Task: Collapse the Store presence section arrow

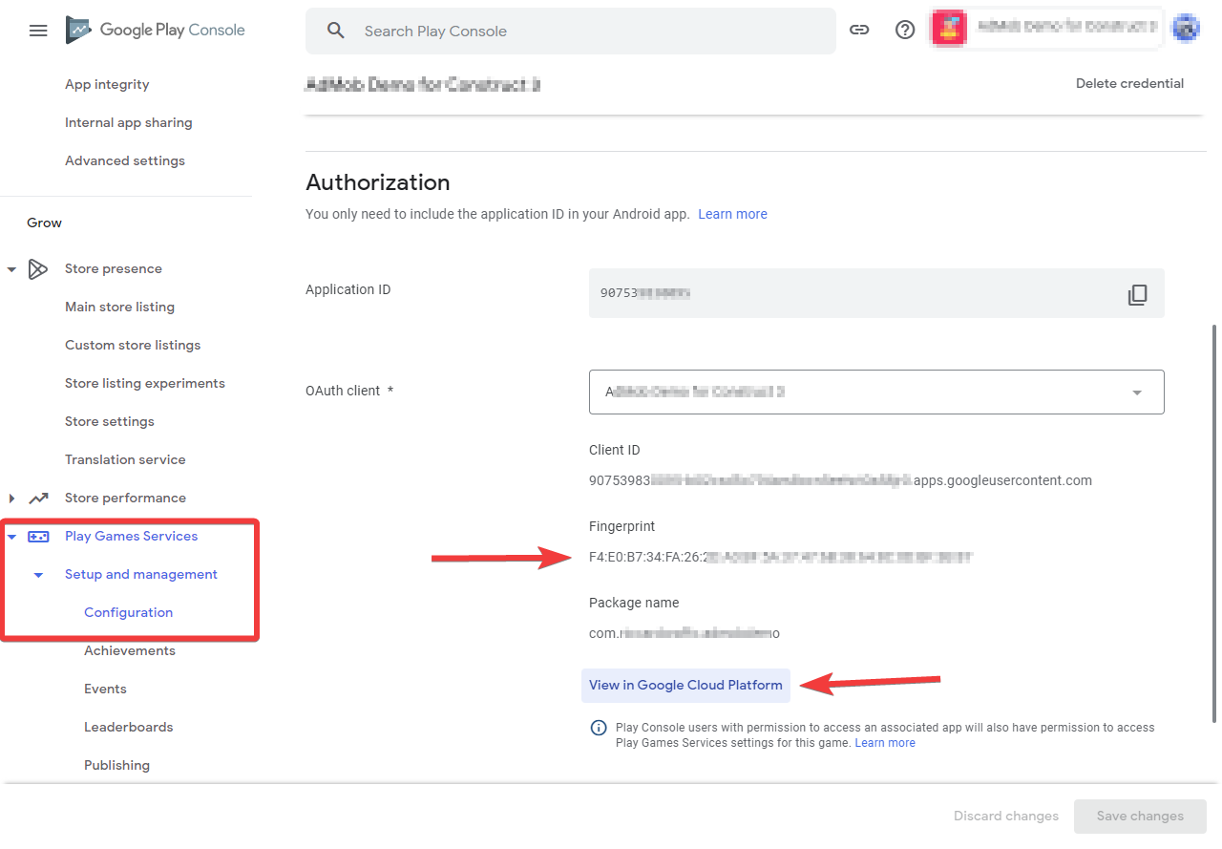Action: (x=11, y=269)
